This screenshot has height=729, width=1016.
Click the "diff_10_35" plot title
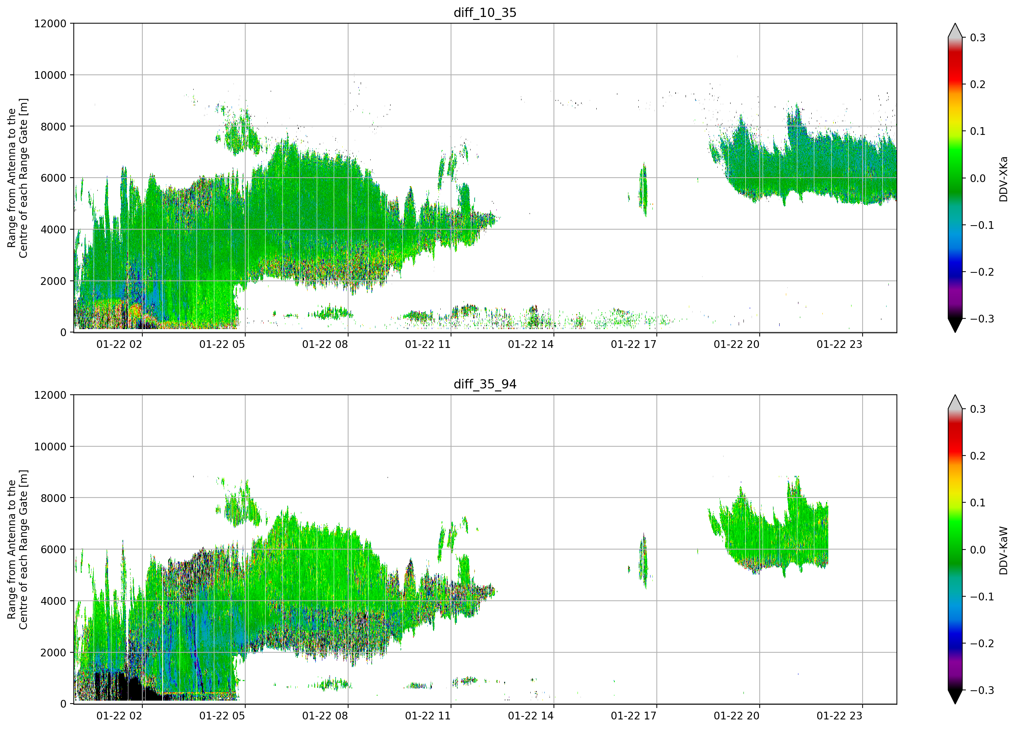pos(485,13)
